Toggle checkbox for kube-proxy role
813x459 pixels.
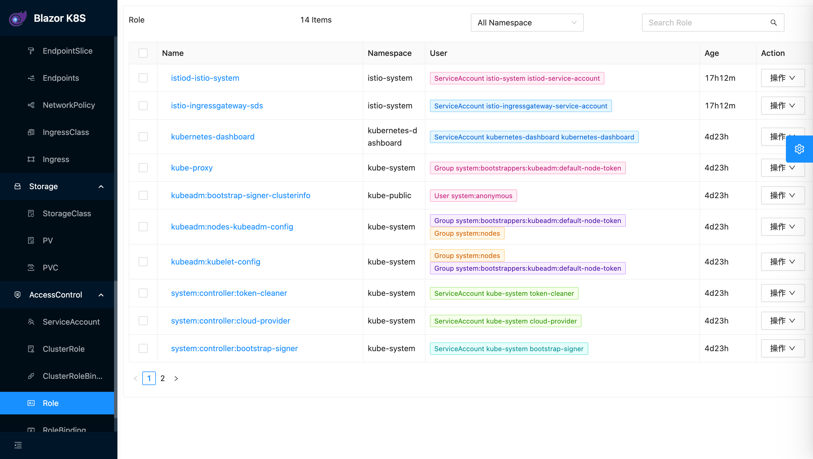tap(143, 167)
